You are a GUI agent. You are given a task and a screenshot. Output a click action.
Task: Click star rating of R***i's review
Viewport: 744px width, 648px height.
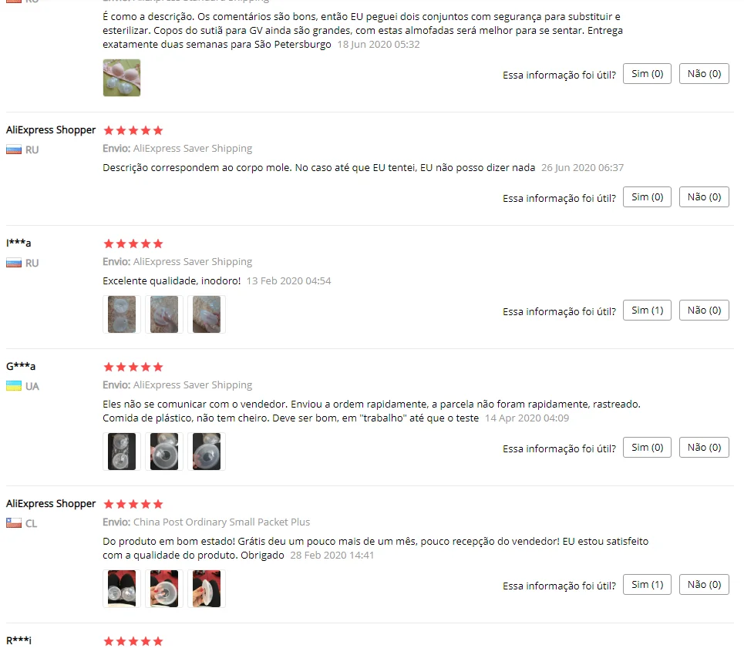[x=133, y=641]
